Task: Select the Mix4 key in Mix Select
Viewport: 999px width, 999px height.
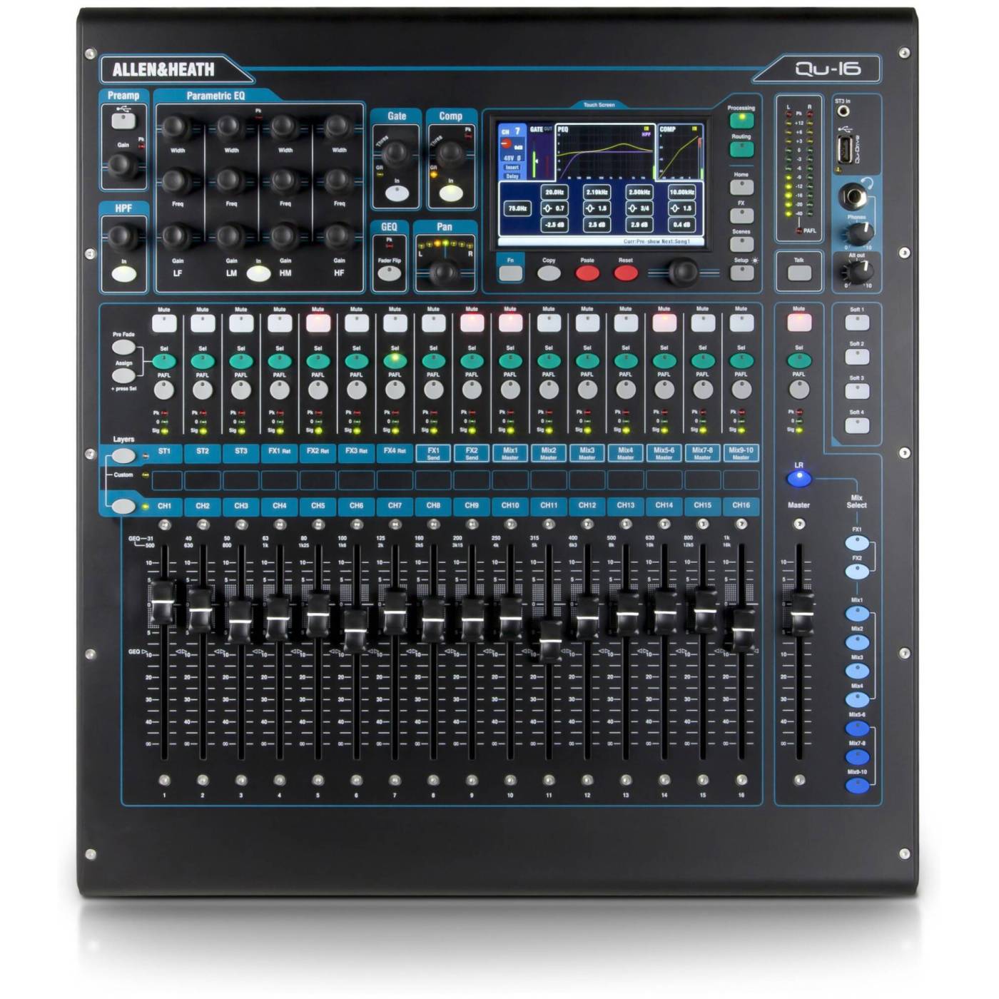Action: tap(856, 699)
